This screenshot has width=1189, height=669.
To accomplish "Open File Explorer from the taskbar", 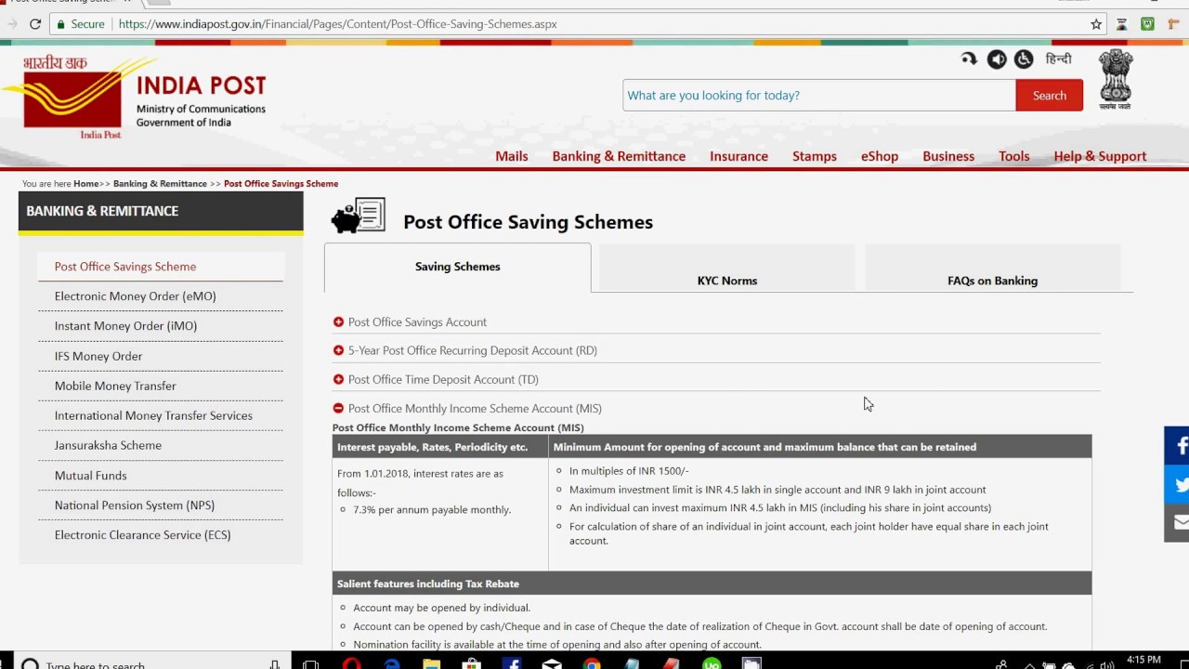I will [x=431, y=664].
